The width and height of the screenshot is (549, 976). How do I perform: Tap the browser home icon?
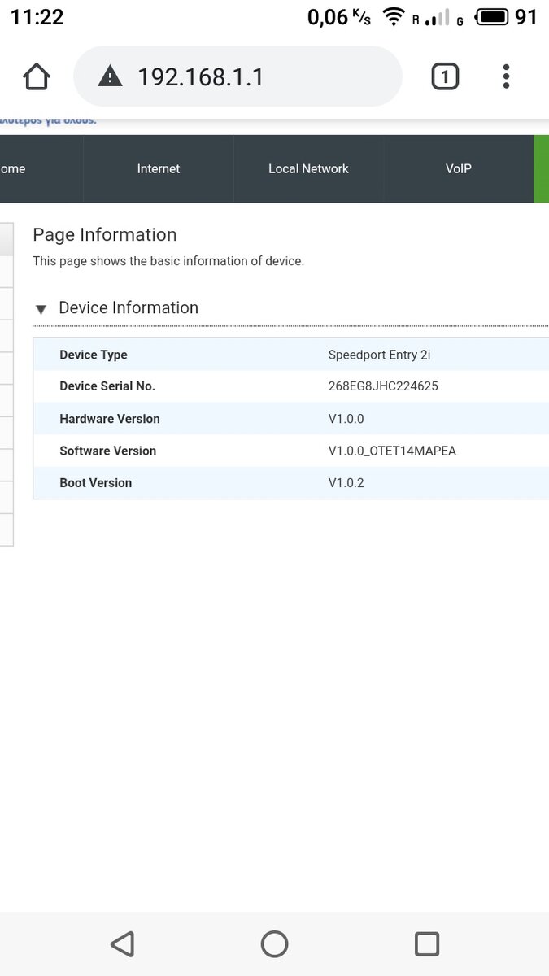pos(37,76)
